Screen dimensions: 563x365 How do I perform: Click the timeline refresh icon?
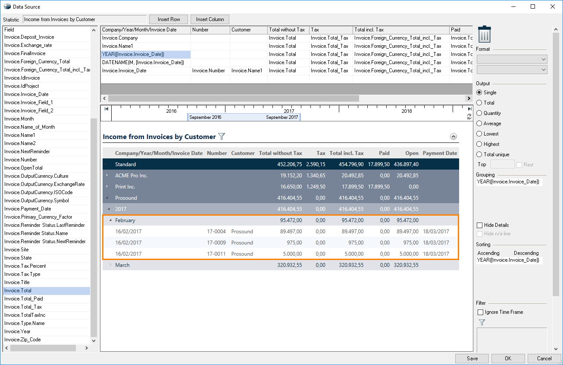(x=469, y=117)
